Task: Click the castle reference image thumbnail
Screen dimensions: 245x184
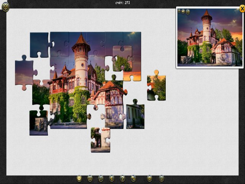Action: 209,38
